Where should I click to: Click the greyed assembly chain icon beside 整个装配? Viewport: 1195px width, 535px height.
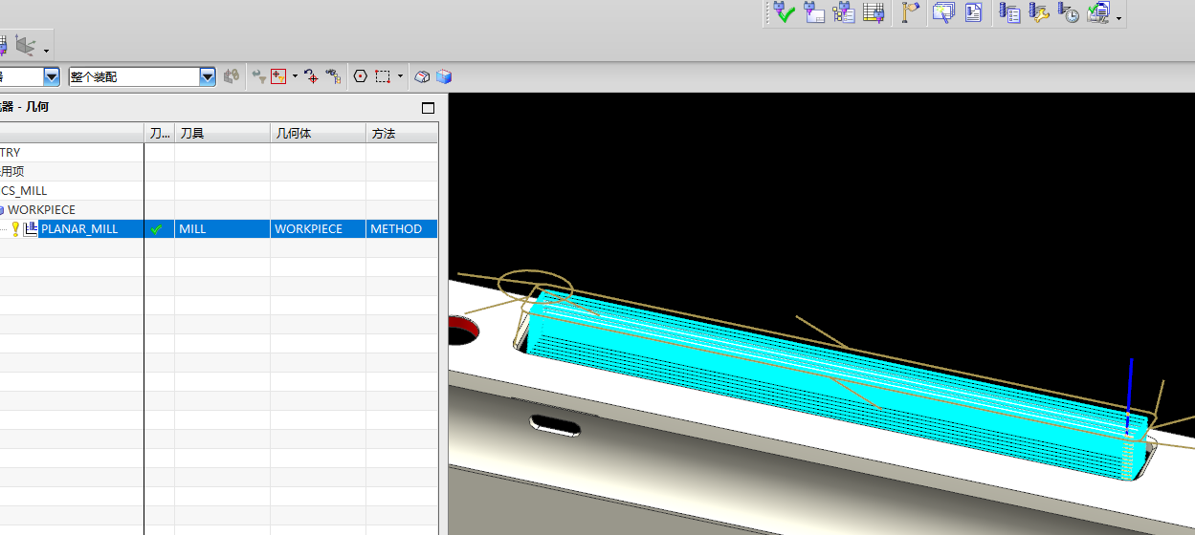(232, 76)
